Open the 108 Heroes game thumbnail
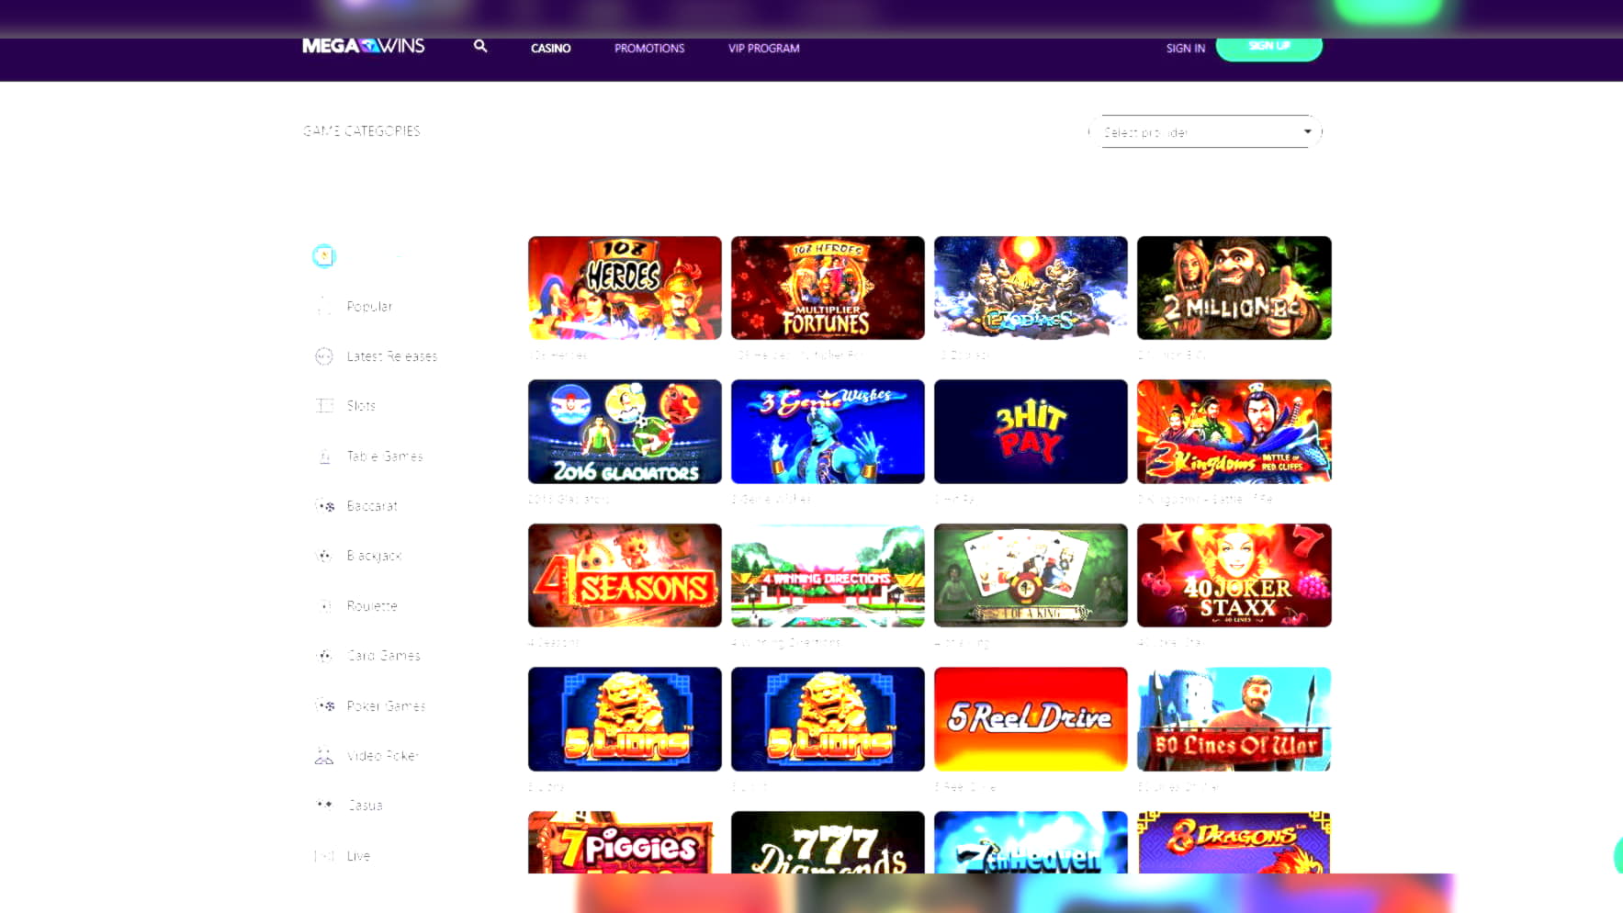Image resolution: width=1623 pixels, height=913 pixels. [x=625, y=288]
